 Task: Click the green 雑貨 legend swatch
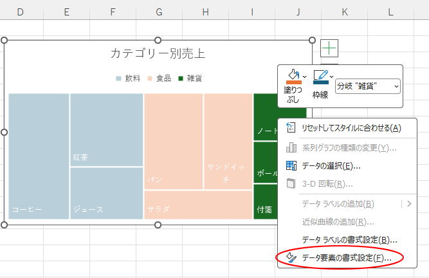tap(181, 79)
